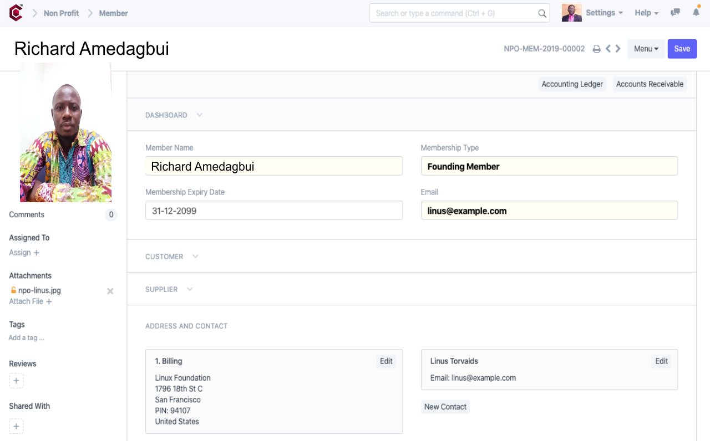Screen dimensions: 710x441
Task: Add a review with plus box
Action: coord(16,381)
